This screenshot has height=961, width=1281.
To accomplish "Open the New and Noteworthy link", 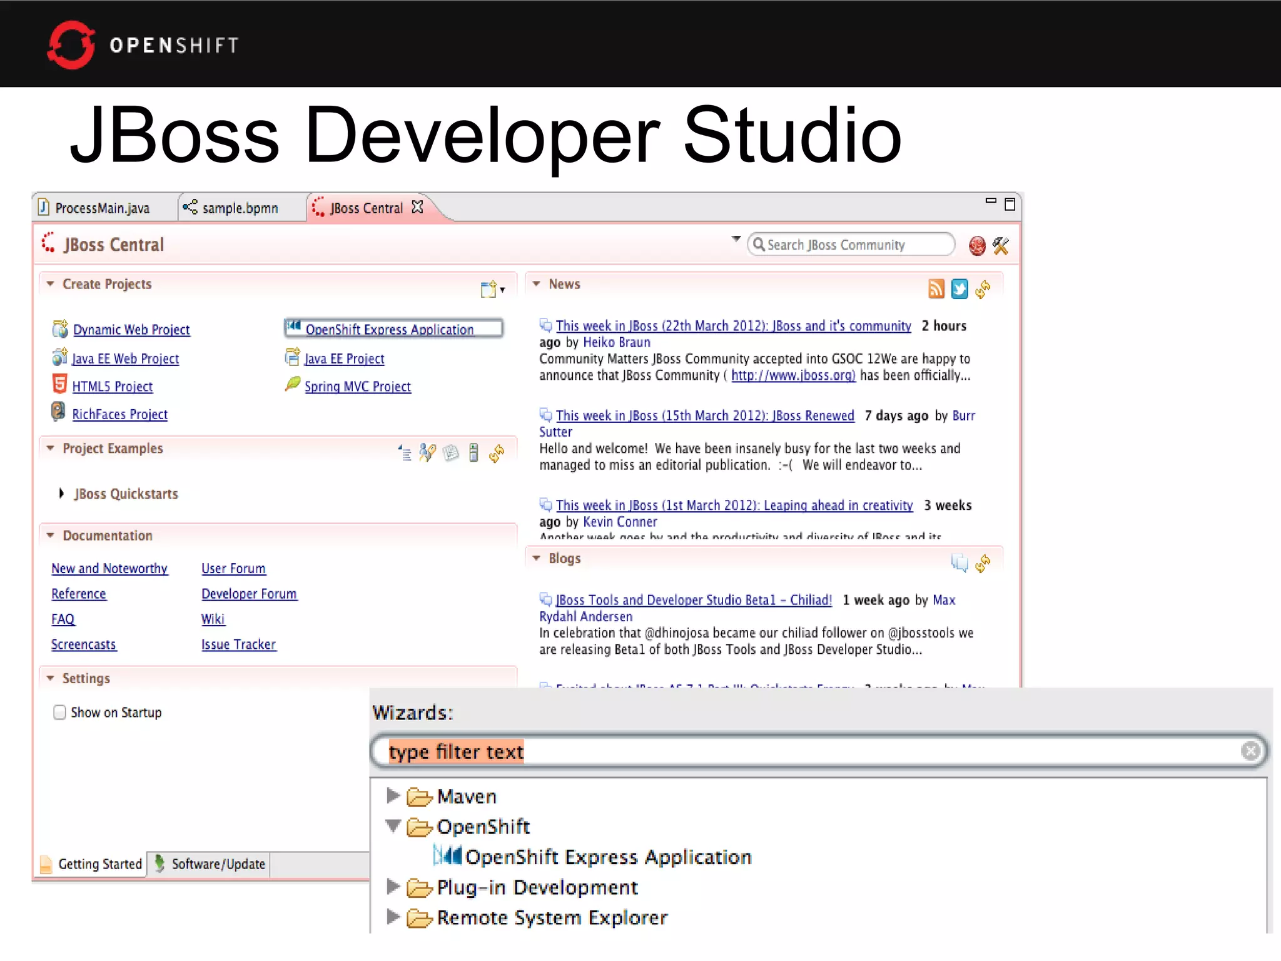I will tap(109, 568).
